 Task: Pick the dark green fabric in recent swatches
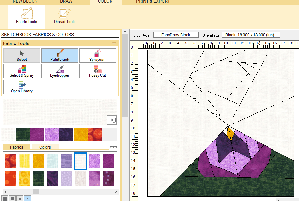click(23, 134)
